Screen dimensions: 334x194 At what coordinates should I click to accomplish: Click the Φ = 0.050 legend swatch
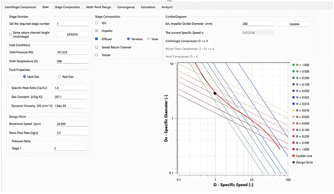294,123
